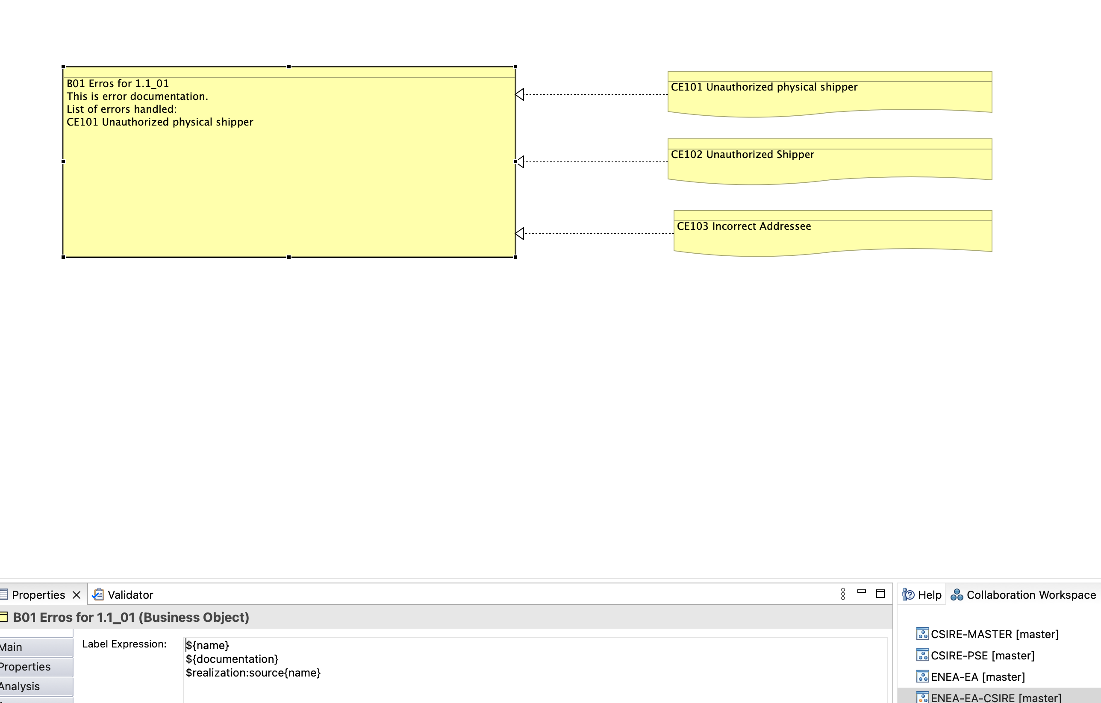Click the Validator clipboard icon
Screen dimensions: 1101x703
pos(98,595)
